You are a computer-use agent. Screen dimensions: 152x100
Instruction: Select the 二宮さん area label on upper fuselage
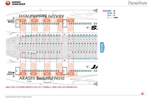pos(34,20)
